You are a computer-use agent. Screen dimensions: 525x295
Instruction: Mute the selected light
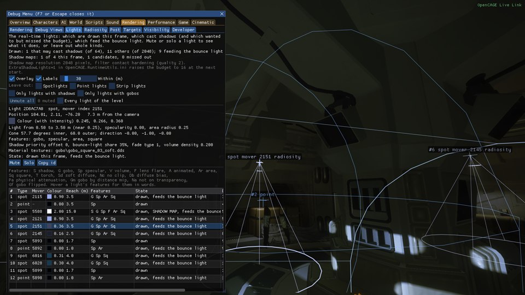point(14,163)
